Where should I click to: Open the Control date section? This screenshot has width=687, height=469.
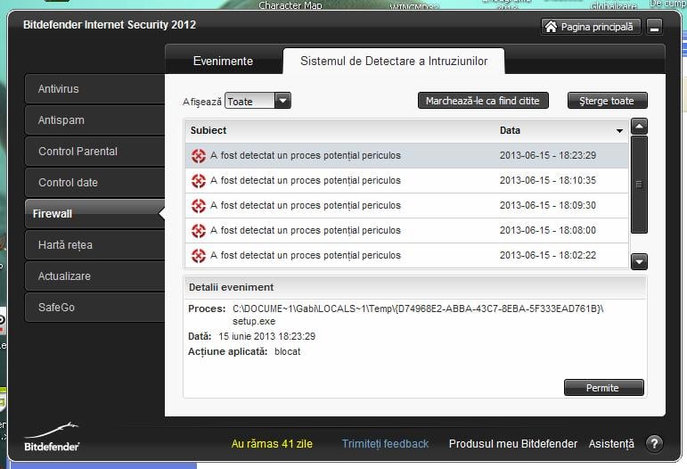95,183
